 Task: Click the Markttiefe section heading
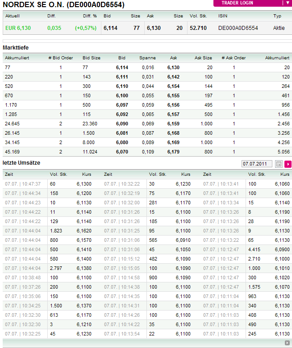[16, 48]
